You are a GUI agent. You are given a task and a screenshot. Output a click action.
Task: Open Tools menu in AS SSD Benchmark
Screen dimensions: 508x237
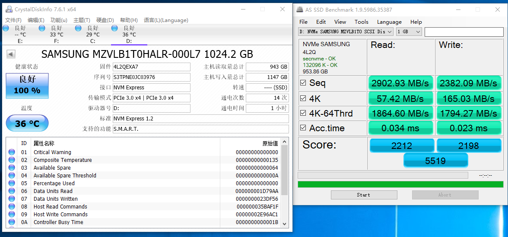click(362, 22)
